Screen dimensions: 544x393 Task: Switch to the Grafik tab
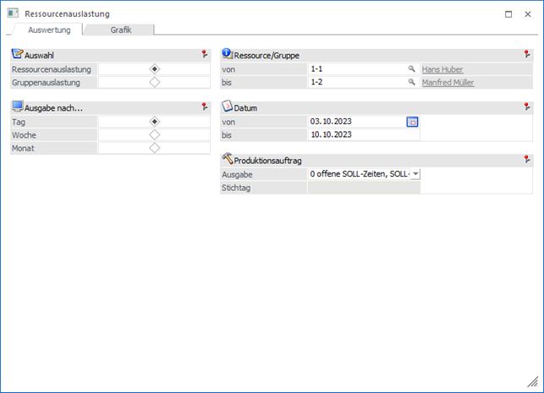(120, 30)
